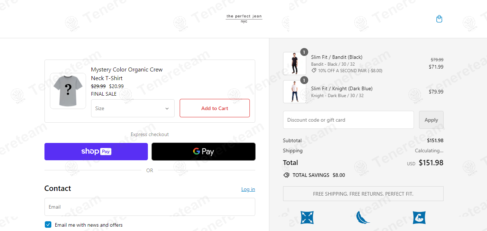Click the flexed bicep strength icon
This screenshot has width=487, height=231.
click(x=419, y=217)
